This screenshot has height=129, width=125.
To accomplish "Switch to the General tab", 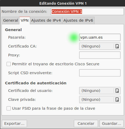I will pos(10,20).
